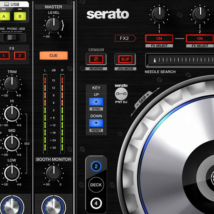
Task: Click the round DECK button
Action: pyautogui.click(x=96, y=185)
